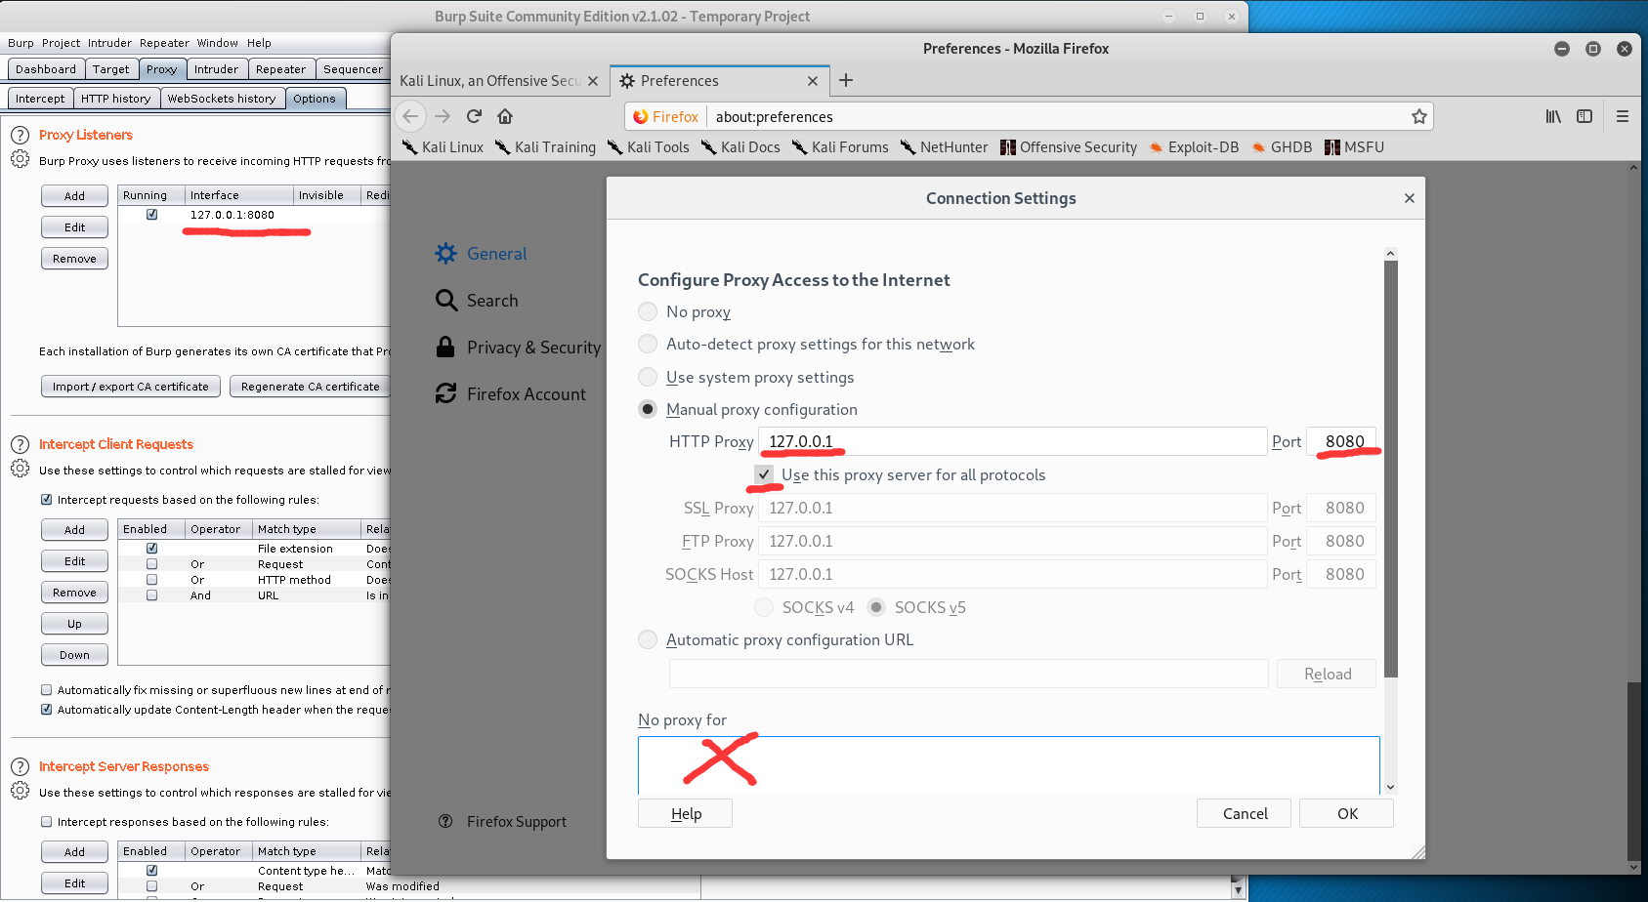This screenshot has height=902, width=1648.
Task: Toggle Automatically fix missing new lines checkbox
Action: [x=46, y=690]
